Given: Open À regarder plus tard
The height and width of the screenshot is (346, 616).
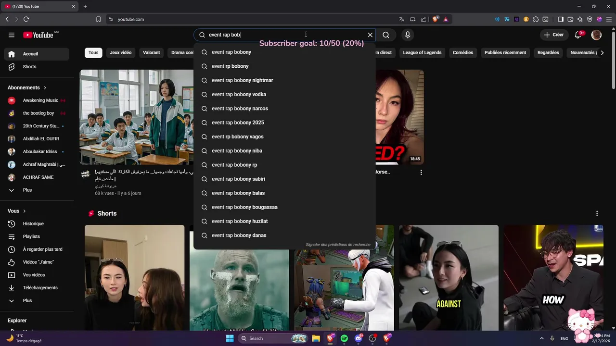Looking at the screenshot, I should 37,249.
